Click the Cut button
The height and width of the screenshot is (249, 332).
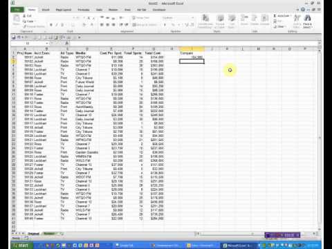pyautogui.click(x=28, y=16)
